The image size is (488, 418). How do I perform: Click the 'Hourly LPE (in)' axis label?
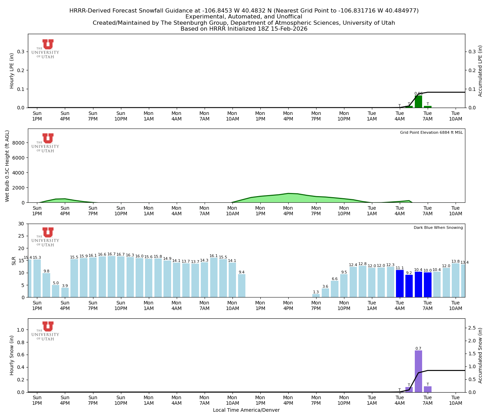click(x=12, y=71)
